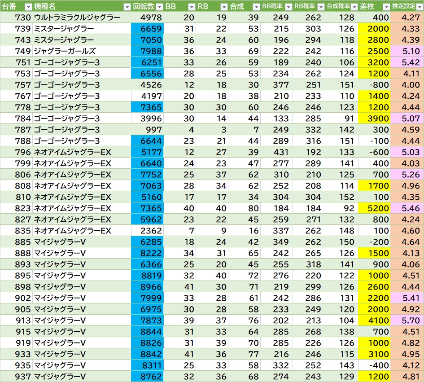Click the pink 5.70 推定設定 cell
The image size is (424, 382).
pos(407,321)
